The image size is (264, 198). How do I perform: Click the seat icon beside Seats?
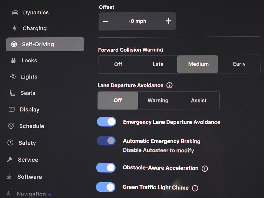coord(12,93)
